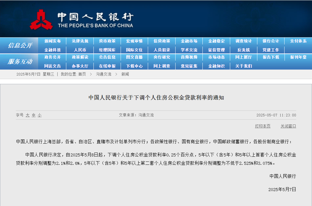Open 征信管理 navigation link
Viewport: 312px width, 206px height.
pyautogui.click(x=216, y=50)
